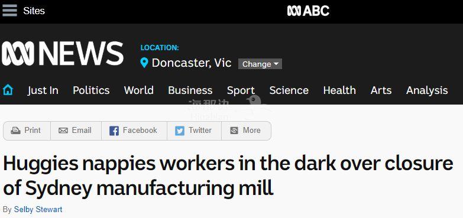Click the printer icon
463x218 pixels.
tap(15, 131)
